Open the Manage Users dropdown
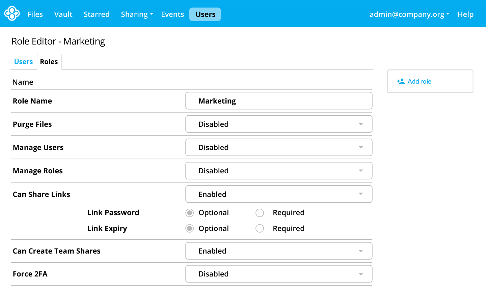This screenshot has height=293, width=486. tap(279, 147)
